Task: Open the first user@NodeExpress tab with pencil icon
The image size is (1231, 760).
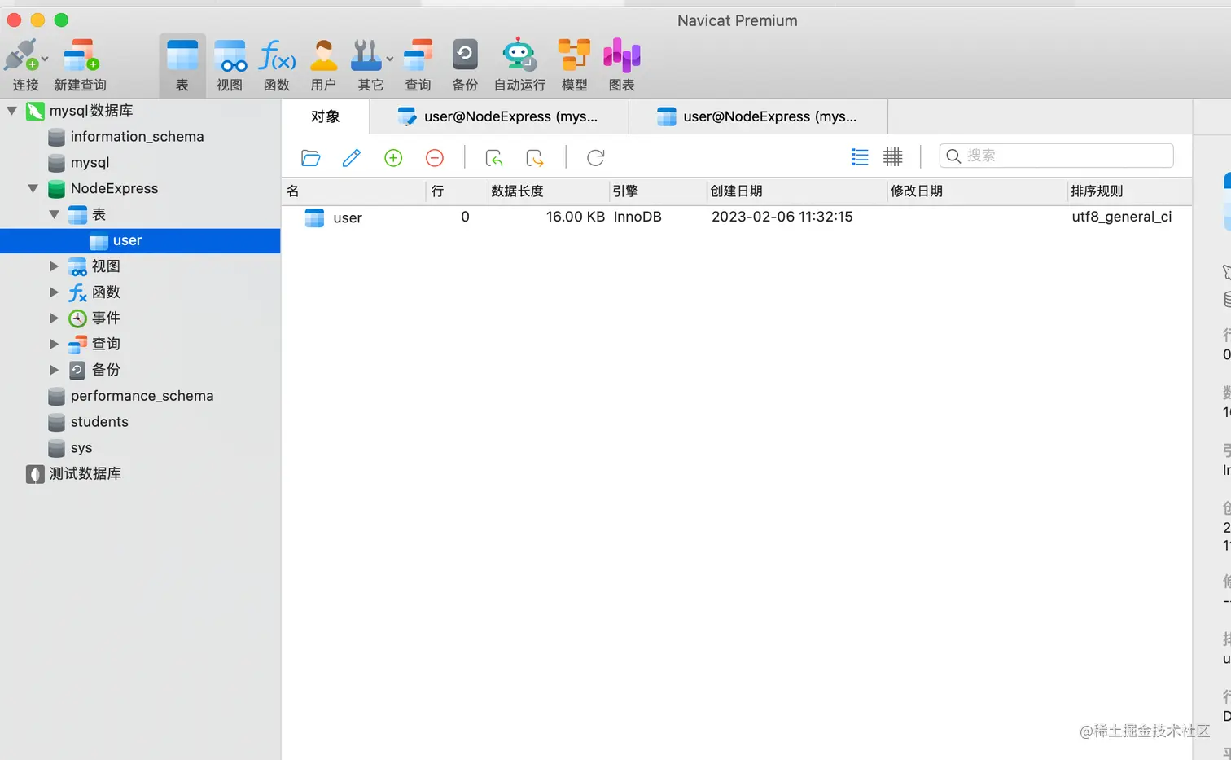Action: [499, 116]
